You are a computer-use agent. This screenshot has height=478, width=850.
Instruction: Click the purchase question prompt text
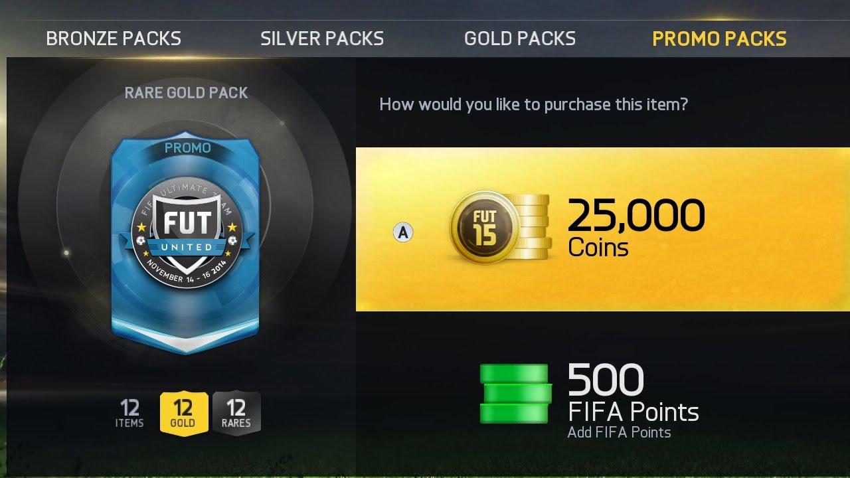coord(533,104)
